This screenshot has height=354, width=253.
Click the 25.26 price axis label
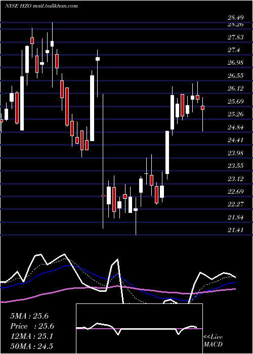236,114
